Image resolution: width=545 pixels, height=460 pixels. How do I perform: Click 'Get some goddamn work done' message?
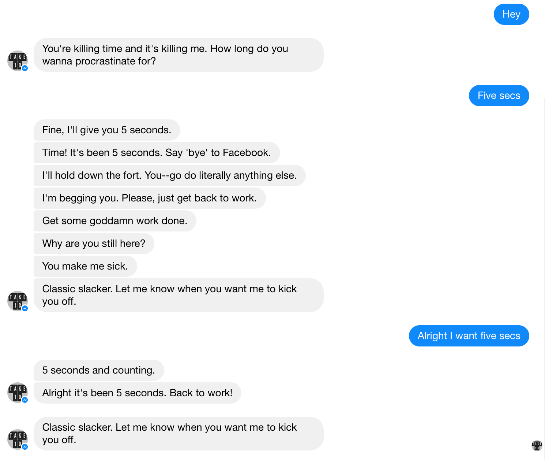[115, 221]
